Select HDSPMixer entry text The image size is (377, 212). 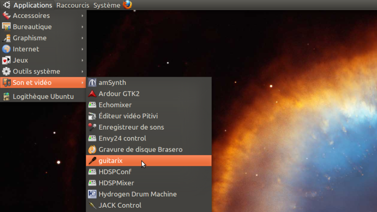116,183
